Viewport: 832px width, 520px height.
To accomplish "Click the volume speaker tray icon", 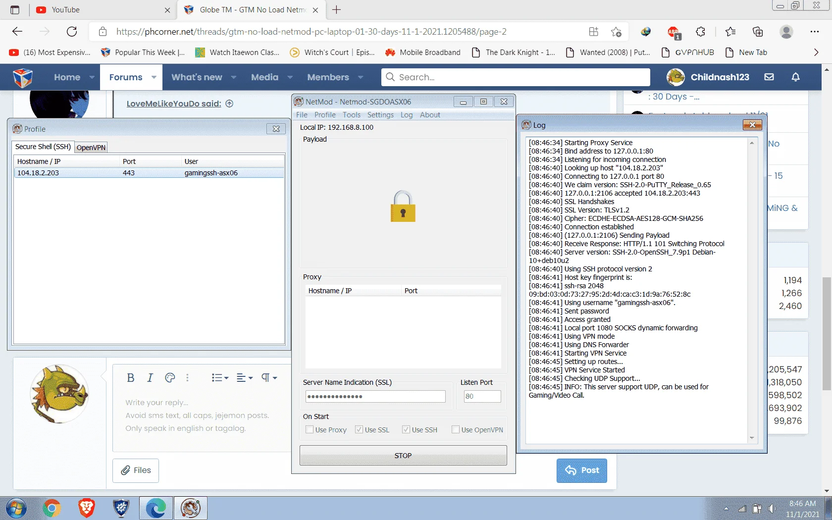I will tap(772, 509).
